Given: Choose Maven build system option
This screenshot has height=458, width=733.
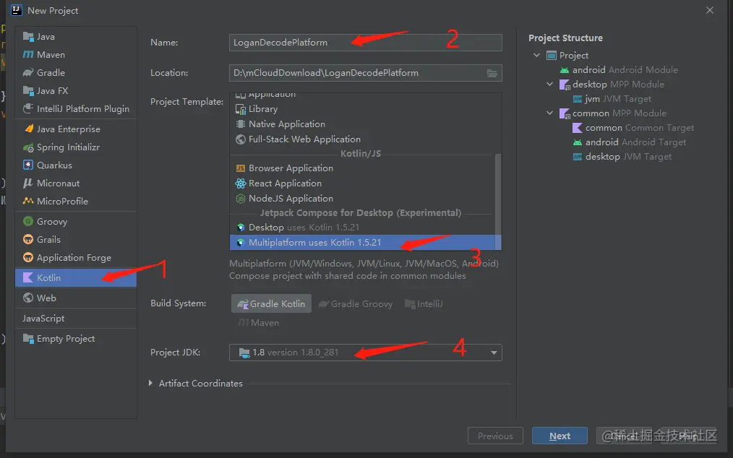Looking at the screenshot, I should [258, 322].
